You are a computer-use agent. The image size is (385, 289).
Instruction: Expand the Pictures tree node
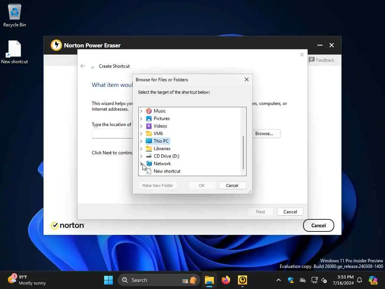pos(141,119)
